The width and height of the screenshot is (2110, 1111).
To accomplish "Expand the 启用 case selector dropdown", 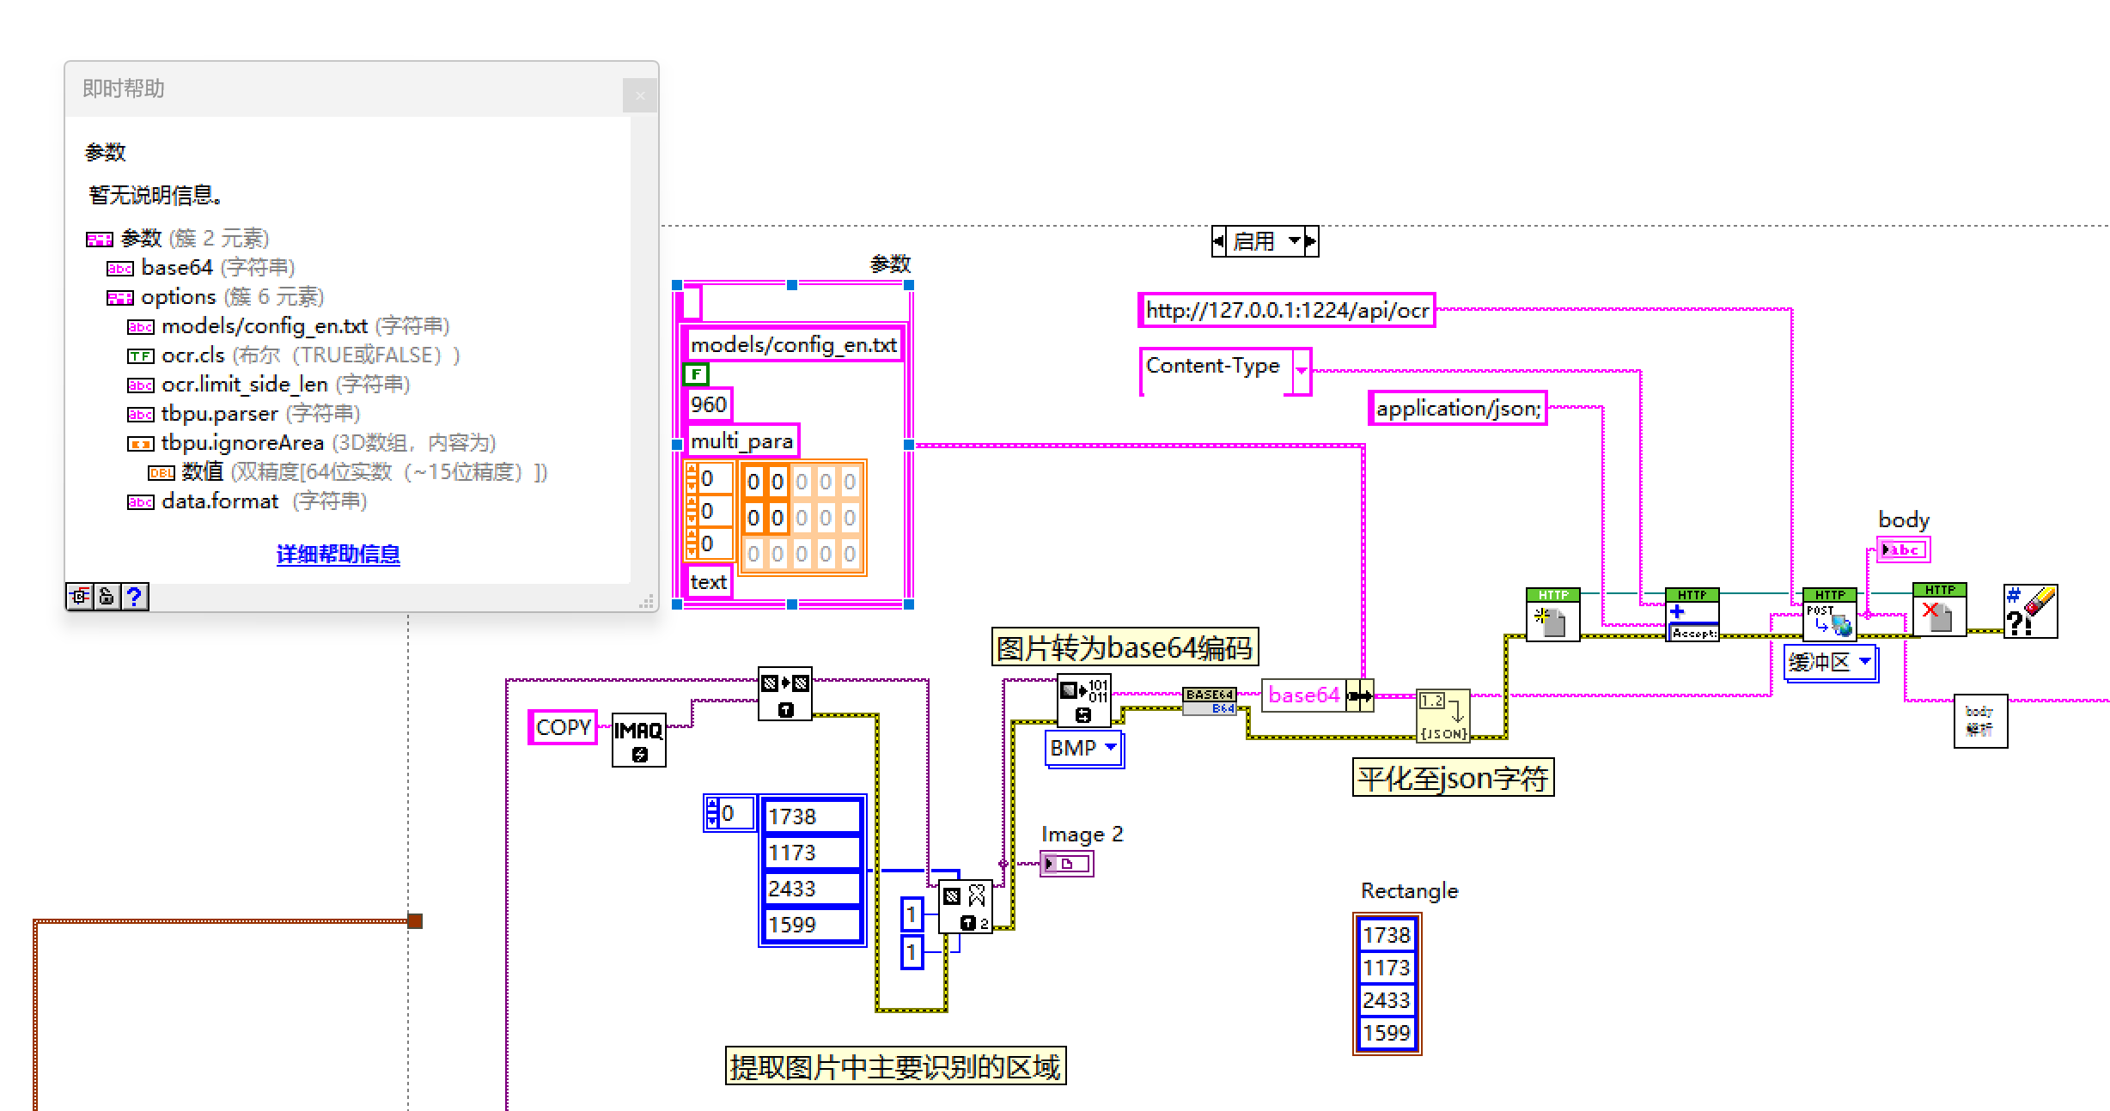I will (1294, 241).
